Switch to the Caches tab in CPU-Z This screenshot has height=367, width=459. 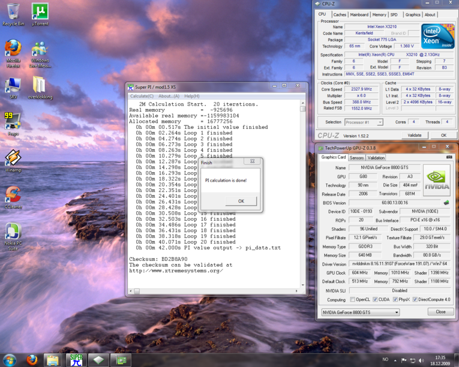click(340, 14)
